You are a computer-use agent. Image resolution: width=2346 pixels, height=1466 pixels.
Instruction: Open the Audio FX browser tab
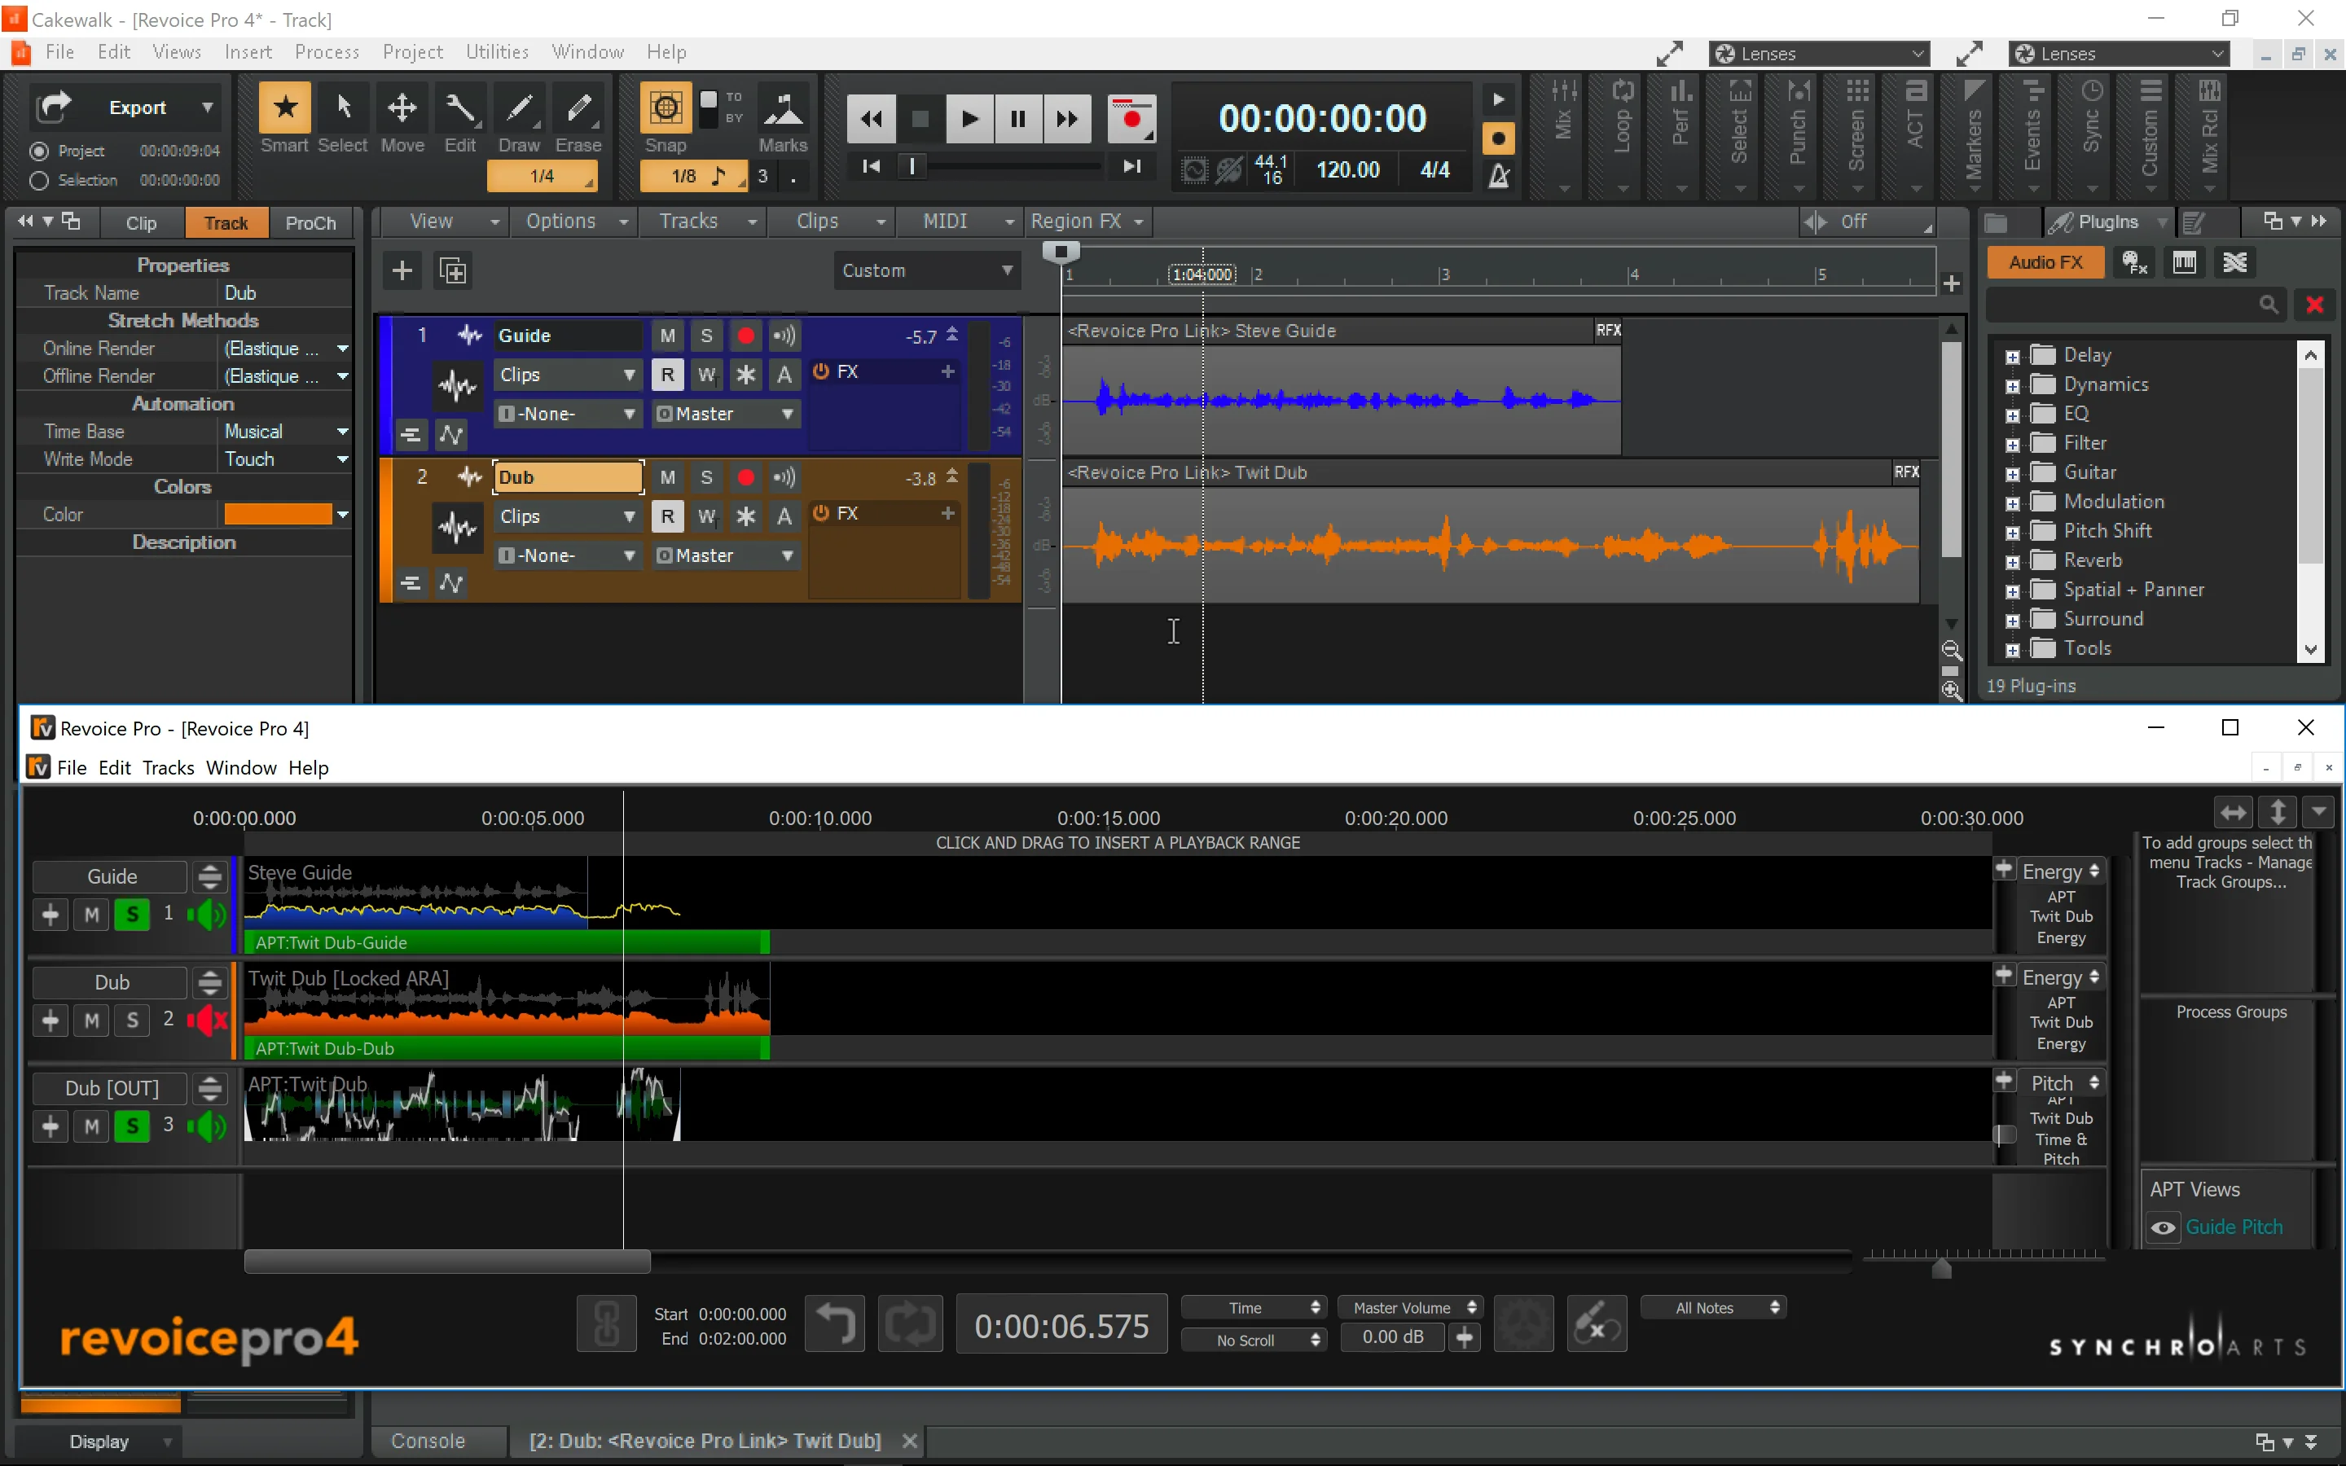[x=2045, y=261]
